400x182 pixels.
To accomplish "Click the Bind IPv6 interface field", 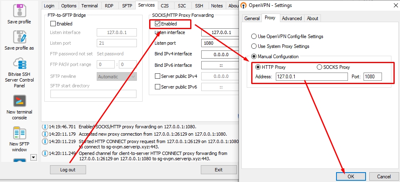I will pyautogui.click(x=220, y=65).
